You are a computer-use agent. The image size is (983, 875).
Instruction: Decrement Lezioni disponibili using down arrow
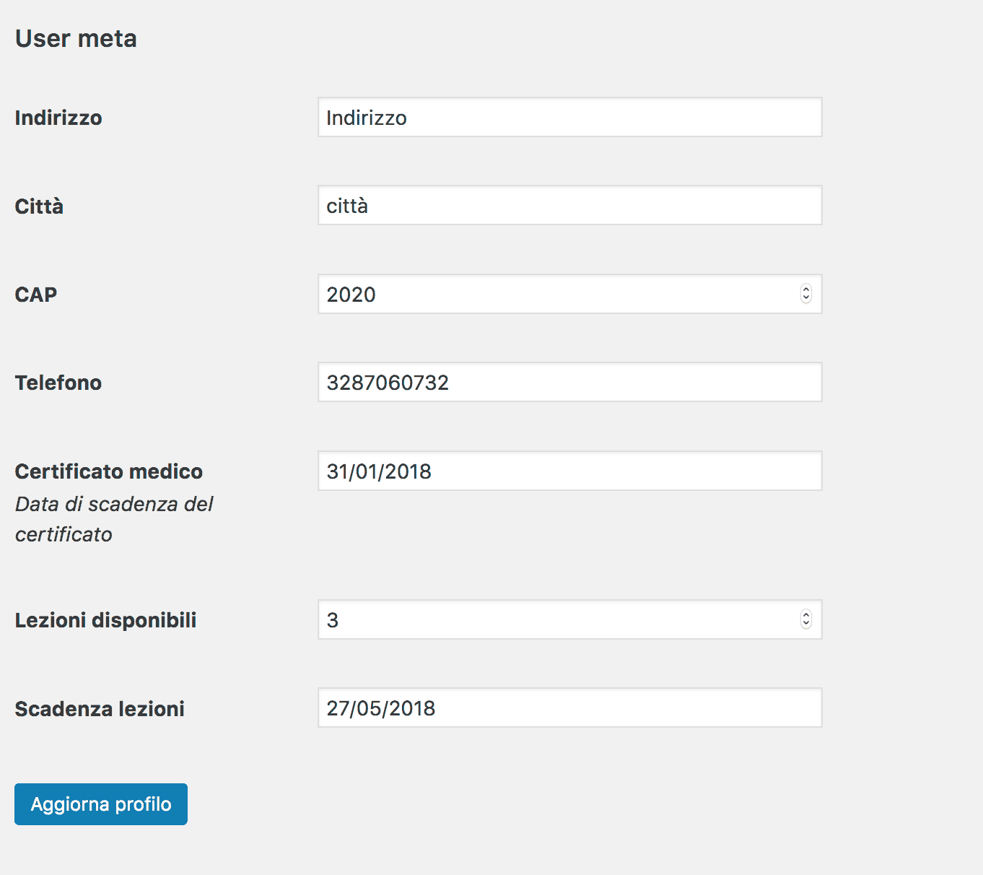tap(806, 624)
